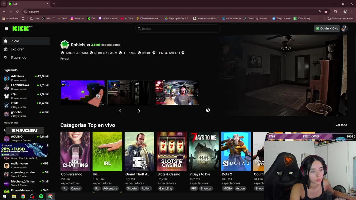Viewport: 356px width, 200px height.
Task: Click the browser back arrow
Action: click(4, 12)
